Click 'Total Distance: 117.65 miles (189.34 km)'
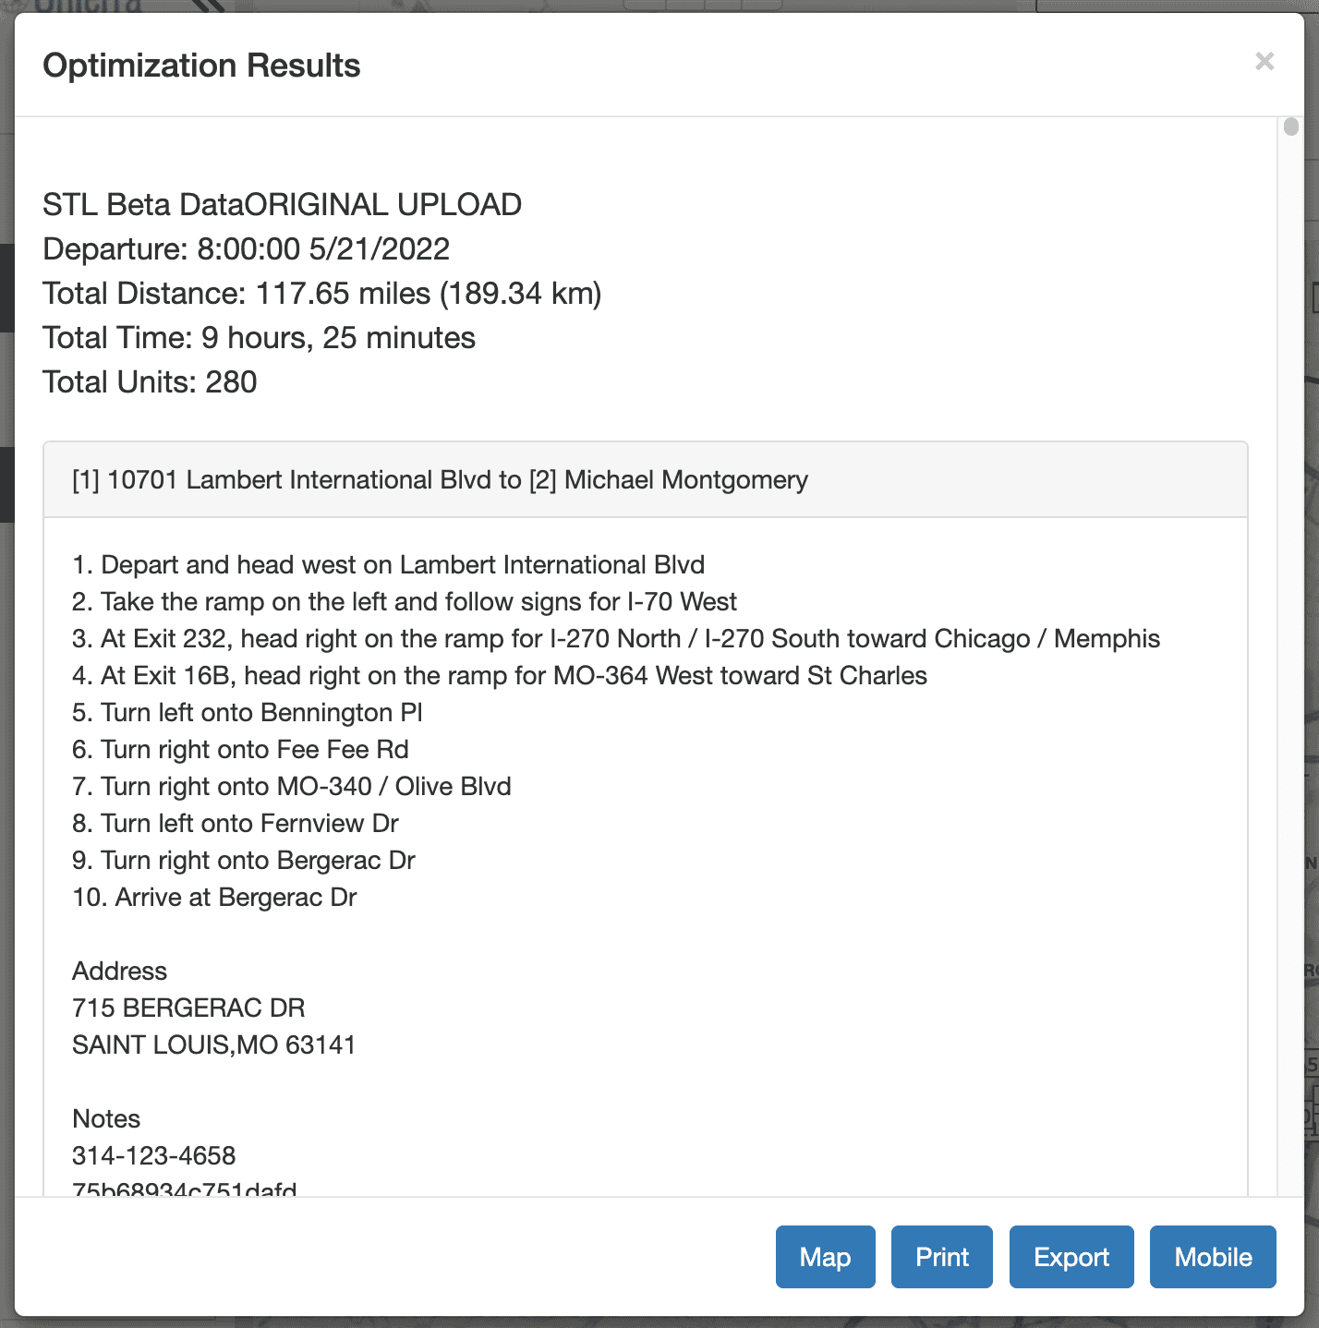The image size is (1319, 1328). point(322,293)
